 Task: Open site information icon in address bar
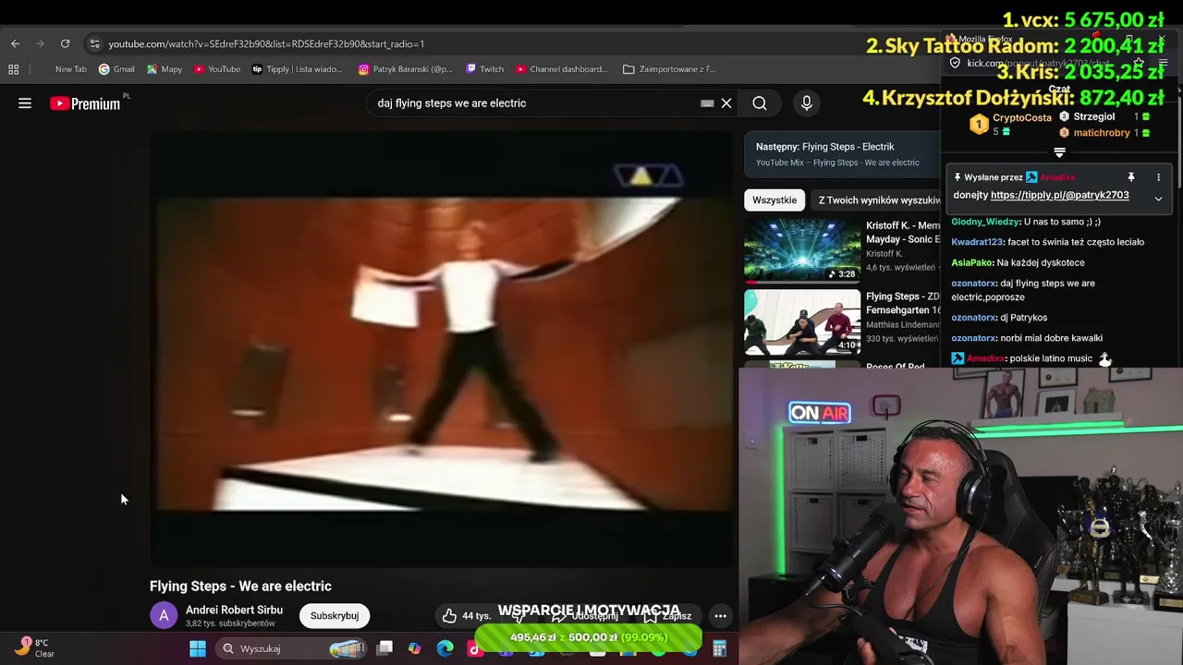94,43
